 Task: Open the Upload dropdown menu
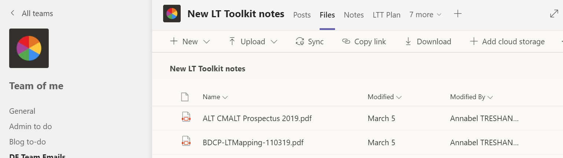point(253,42)
